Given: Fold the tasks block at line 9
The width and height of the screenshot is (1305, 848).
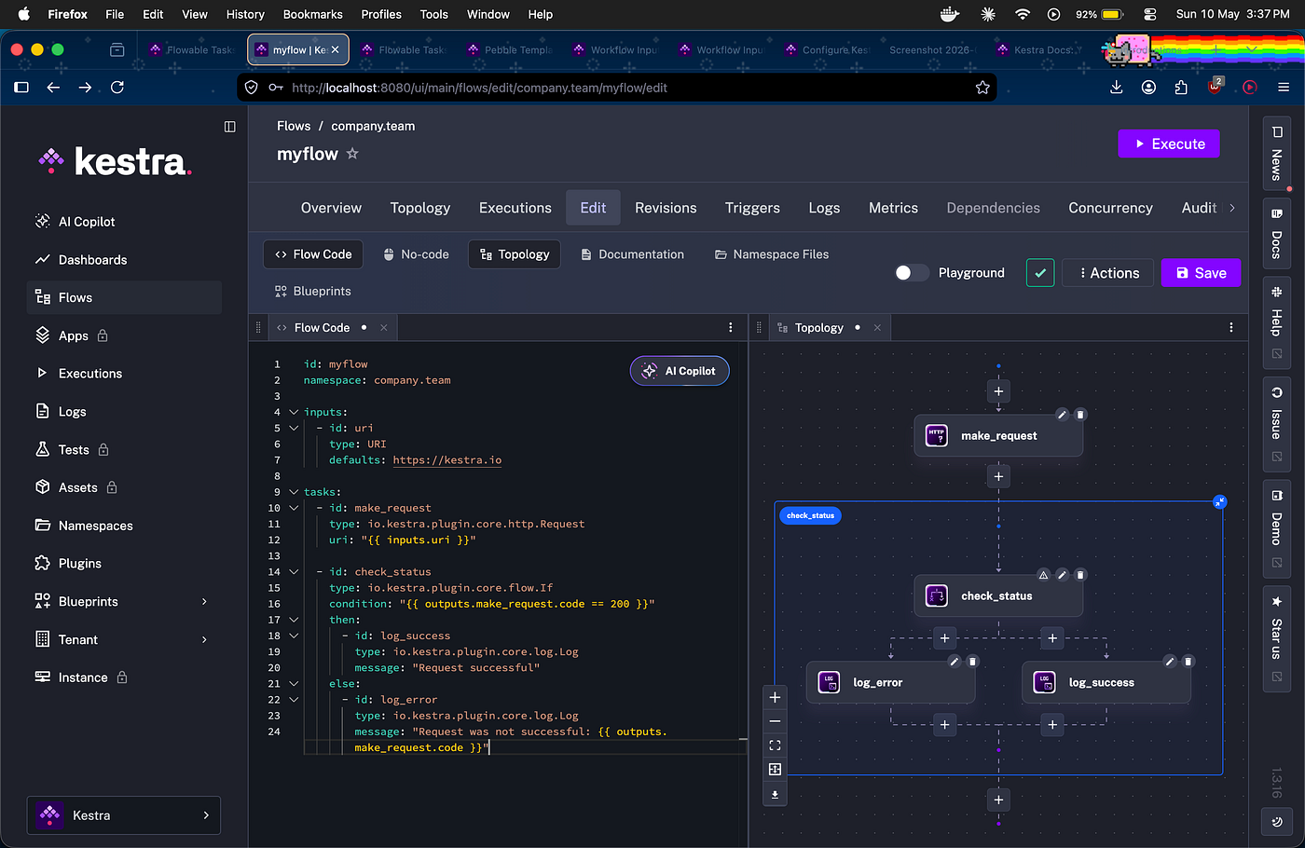Looking at the screenshot, I should pos(294,492).
